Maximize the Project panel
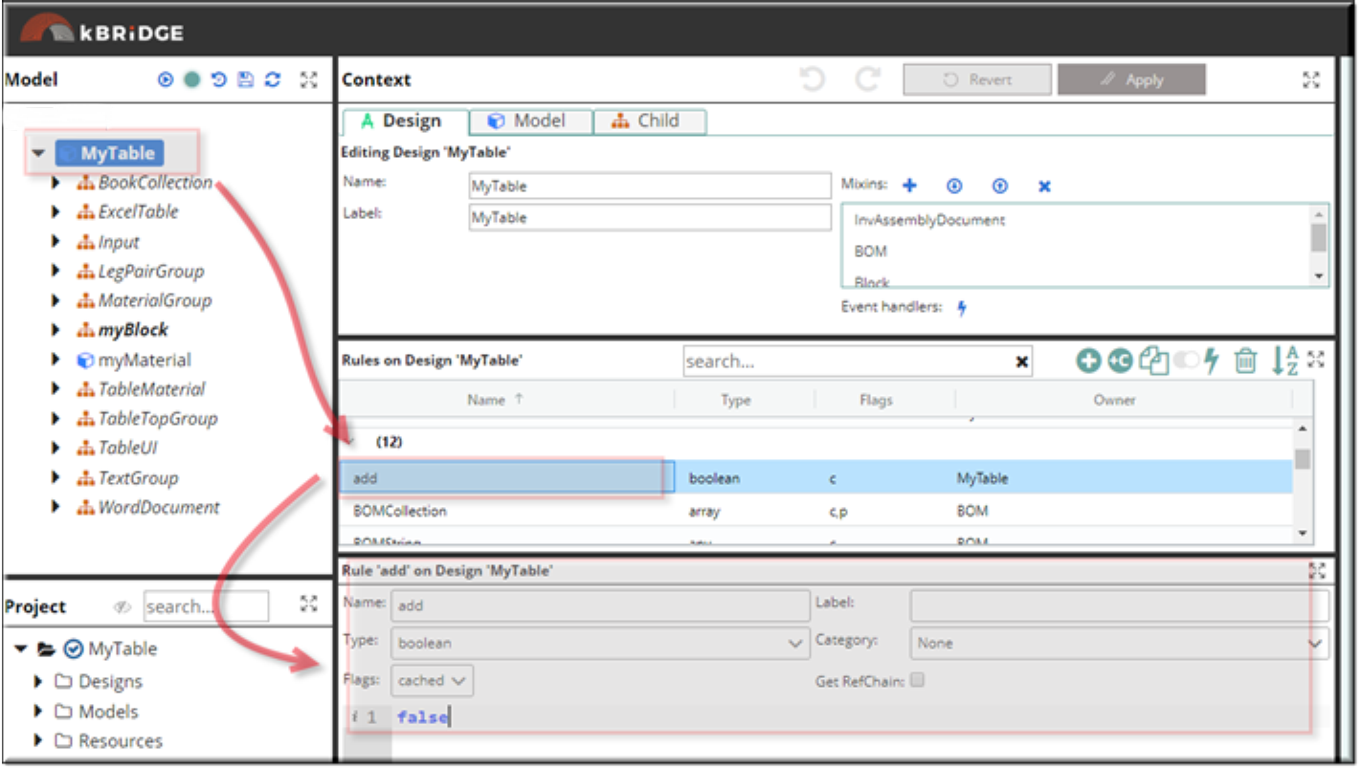The width and height of the screenshot is (1361, 769). pos(308,603)
